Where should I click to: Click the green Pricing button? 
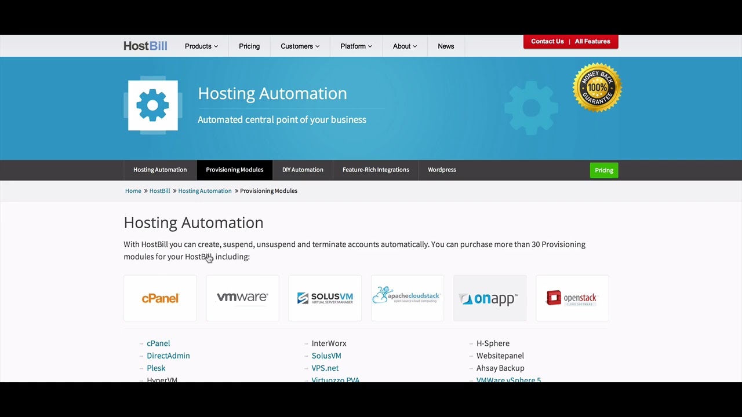(x=604, y=170)
